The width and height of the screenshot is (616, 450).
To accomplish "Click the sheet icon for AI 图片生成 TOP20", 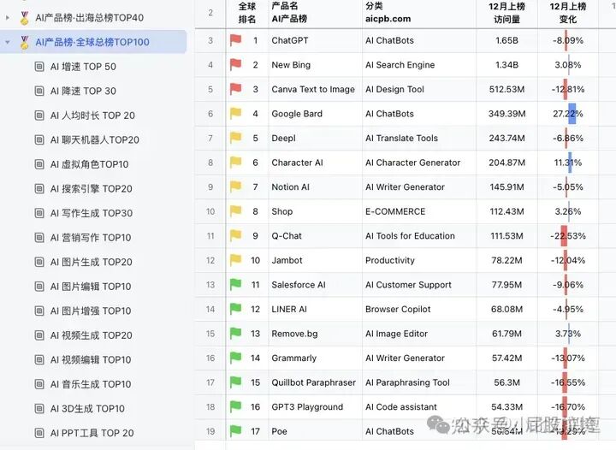I will [x=39, y=262].
